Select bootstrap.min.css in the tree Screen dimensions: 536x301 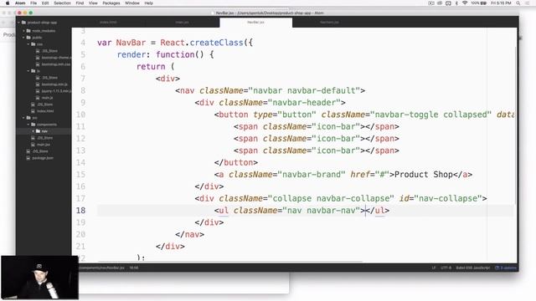pyautogui.click(x=56, y=64)
